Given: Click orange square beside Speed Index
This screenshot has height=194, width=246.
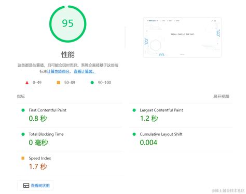Looking at the screenshot, I should (x=23, y=158).
